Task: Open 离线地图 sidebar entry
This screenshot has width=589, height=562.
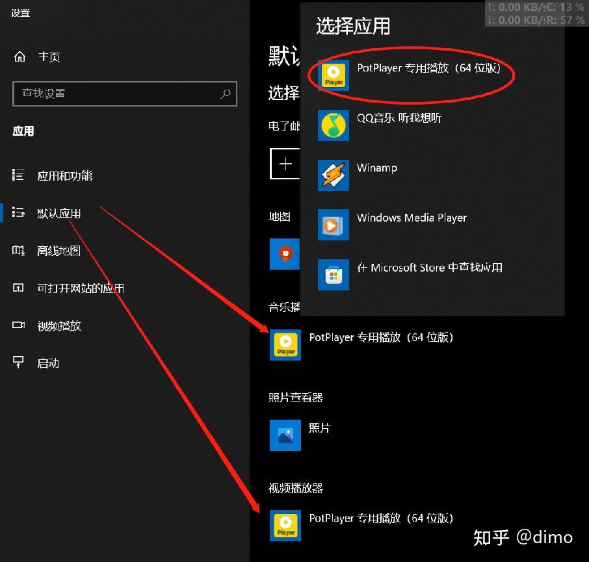Action: [x=59, y=250]
